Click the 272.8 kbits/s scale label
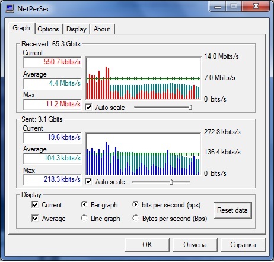The height and width of the screenshot is (262, 274). click(x=222, y=132)
